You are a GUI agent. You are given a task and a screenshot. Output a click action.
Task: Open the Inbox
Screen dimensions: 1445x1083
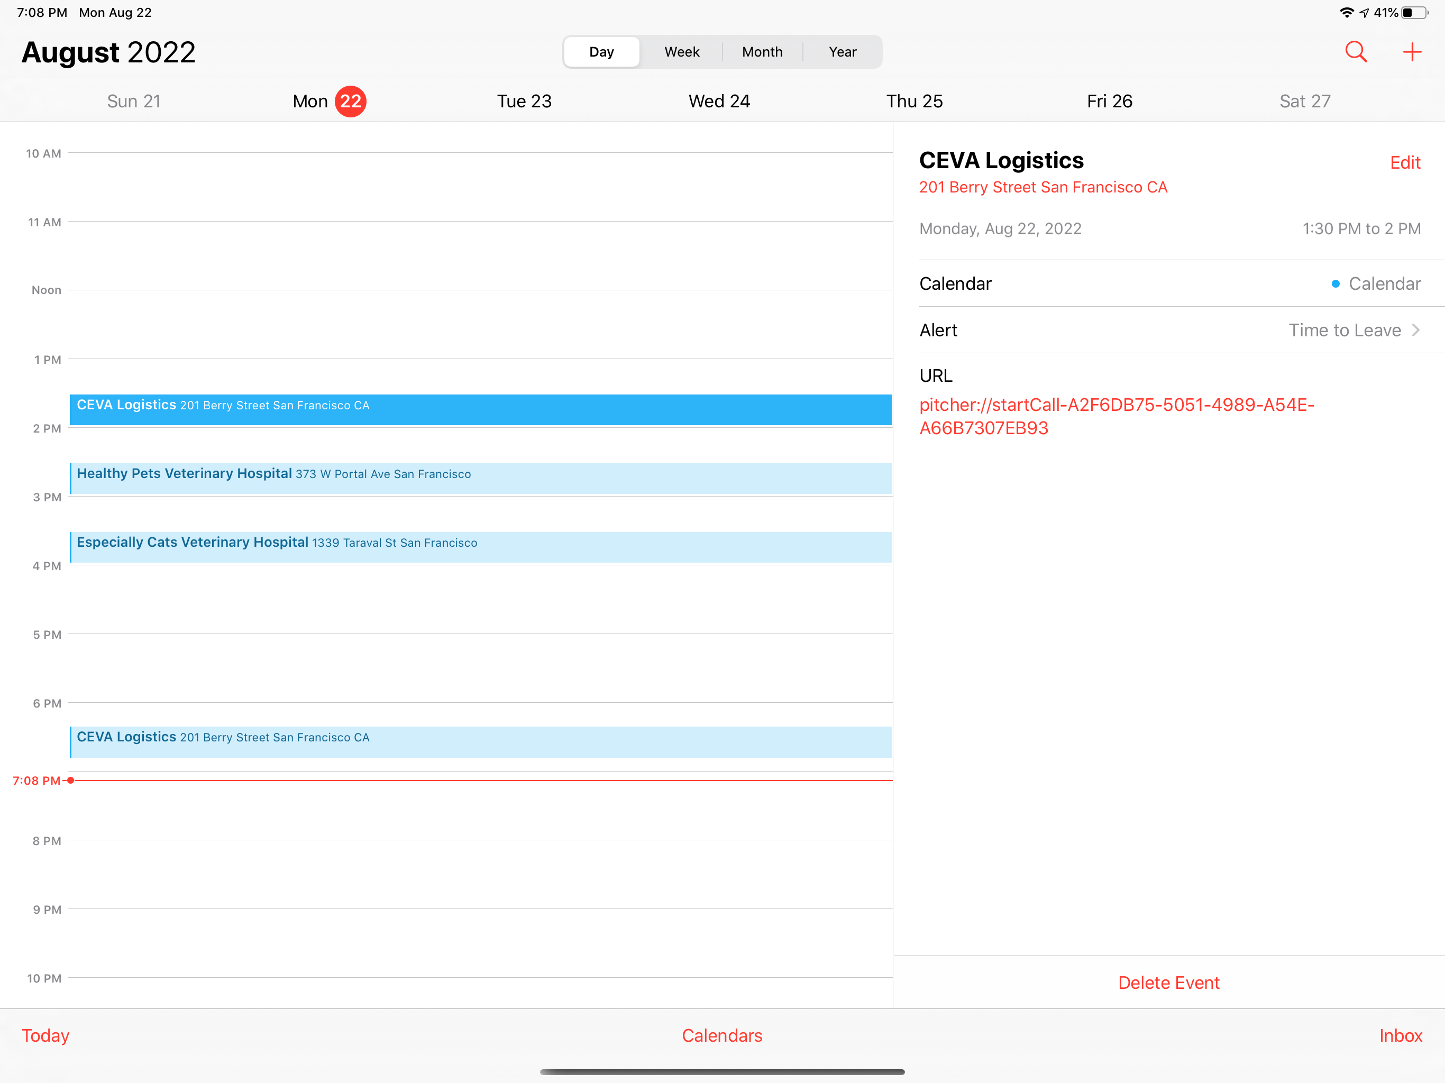click(x=1400, y=1035)
